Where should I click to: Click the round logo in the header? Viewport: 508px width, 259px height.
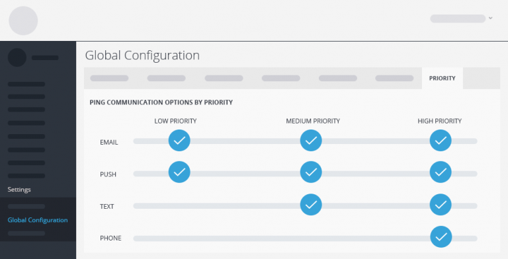click(x=23, y=20)
